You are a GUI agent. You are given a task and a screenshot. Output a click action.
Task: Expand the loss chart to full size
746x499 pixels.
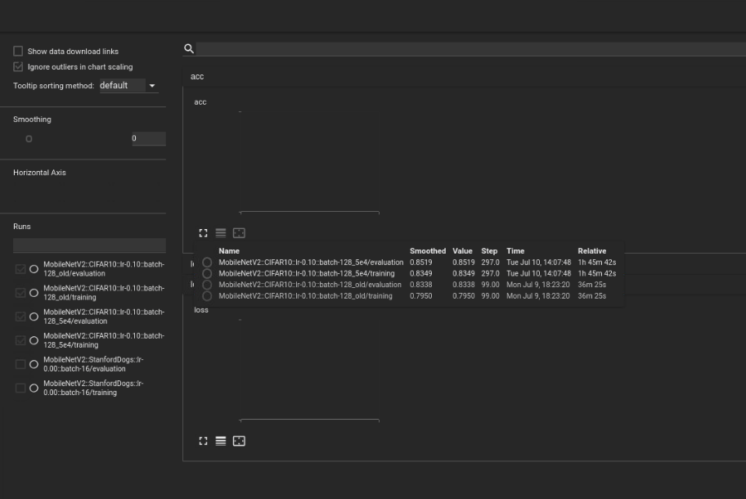(x=203, y=441)
